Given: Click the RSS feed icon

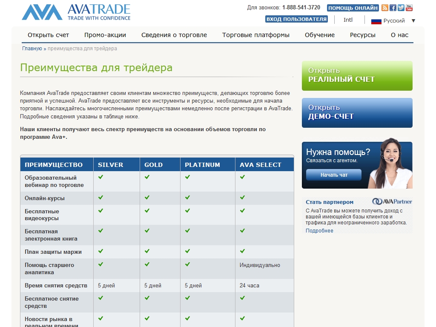Looking at the screenshot, I should (385, 8).
